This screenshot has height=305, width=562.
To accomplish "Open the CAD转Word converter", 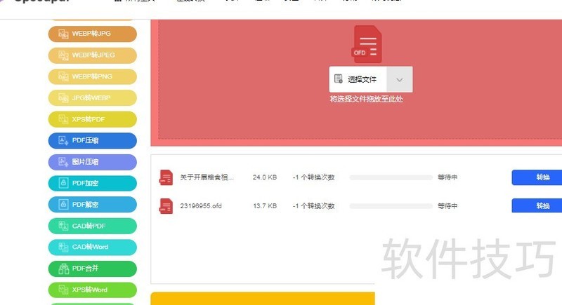I will [x=93, y=247].
